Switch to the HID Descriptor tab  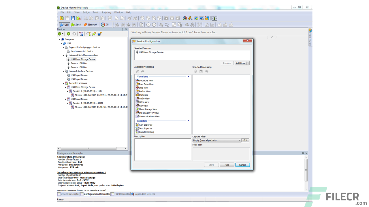121,194
